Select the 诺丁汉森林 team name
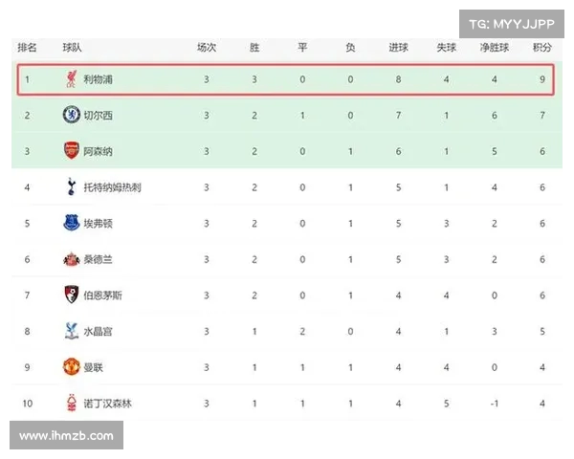Image resolution: width=574 pixels, height=459 pixels. (107, 404)
